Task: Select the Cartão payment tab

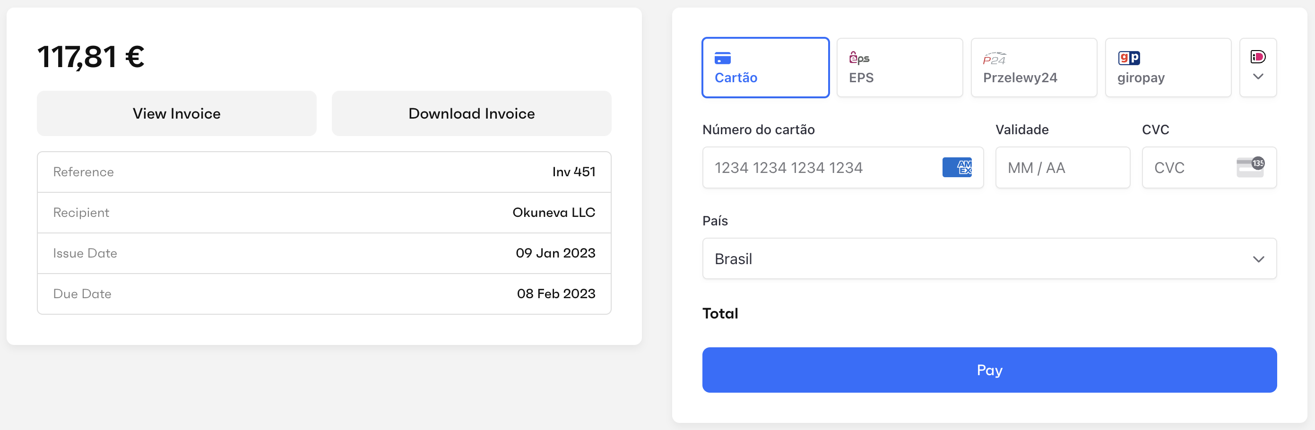Action: coord(765,67)
